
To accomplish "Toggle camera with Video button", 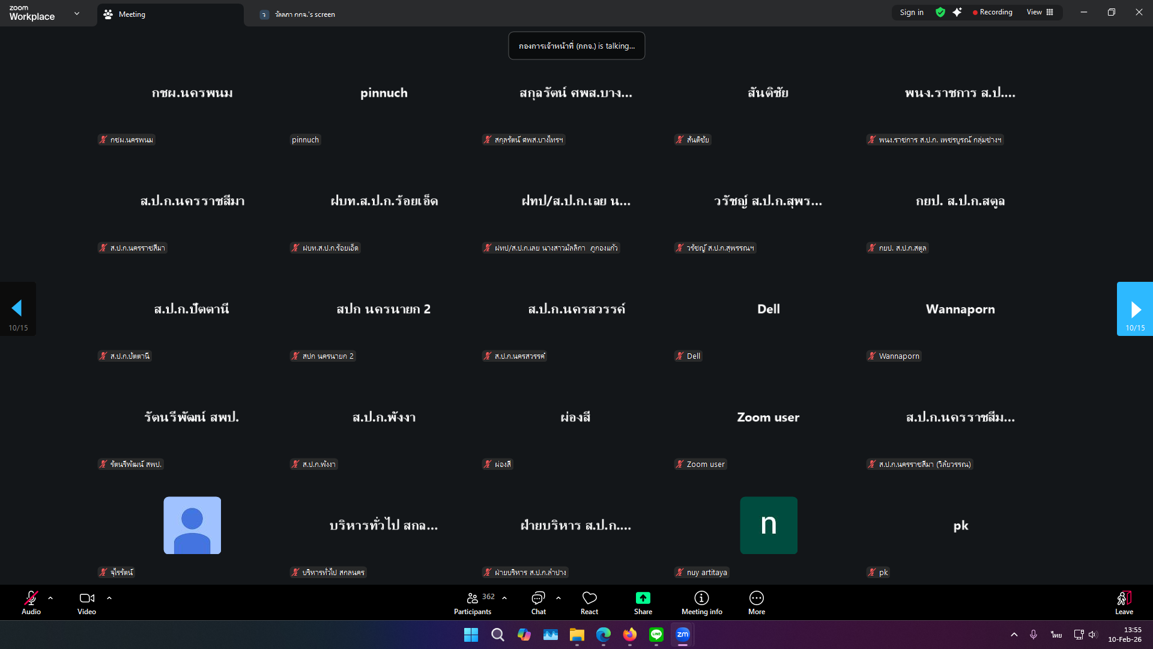I will tap(86, 599).
